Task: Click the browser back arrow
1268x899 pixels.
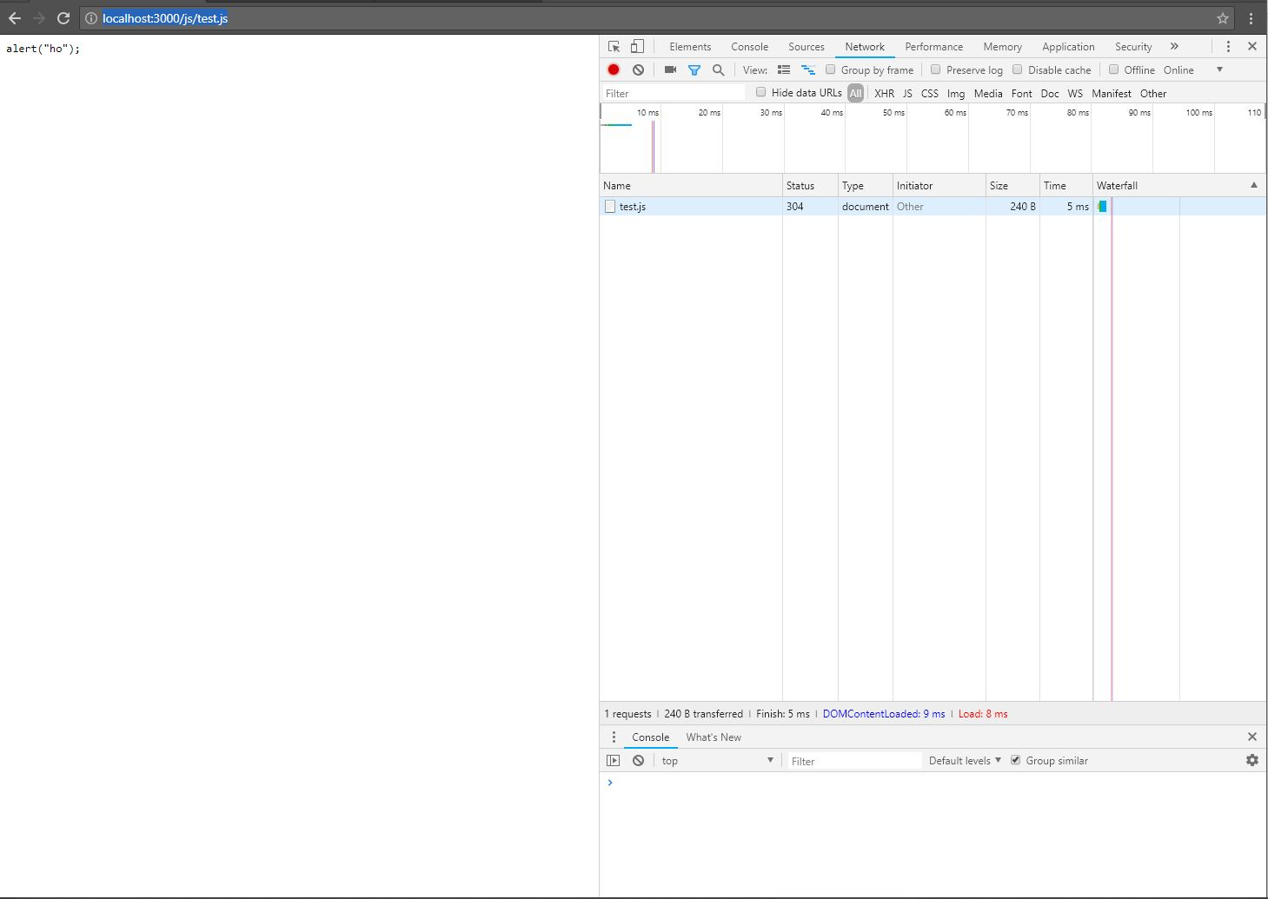Action: (x=15, y=18)
